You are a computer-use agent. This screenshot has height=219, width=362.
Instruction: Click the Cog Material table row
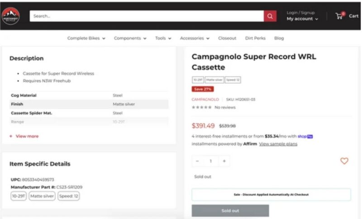tap(89, 95)
